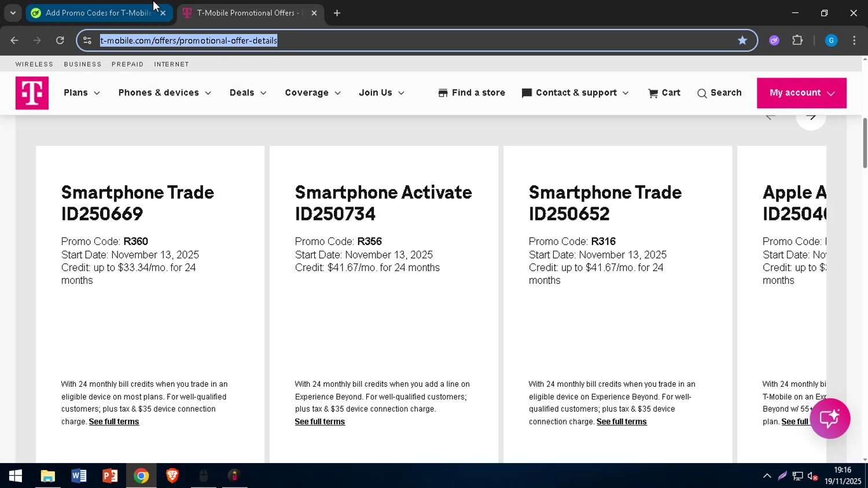The image size is (868, 488).
Task: Click the Search magnifier icon
Action: coord(702,93)
